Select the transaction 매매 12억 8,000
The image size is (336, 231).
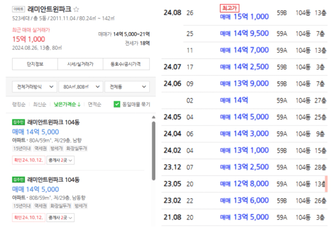(x=244, y=184)
